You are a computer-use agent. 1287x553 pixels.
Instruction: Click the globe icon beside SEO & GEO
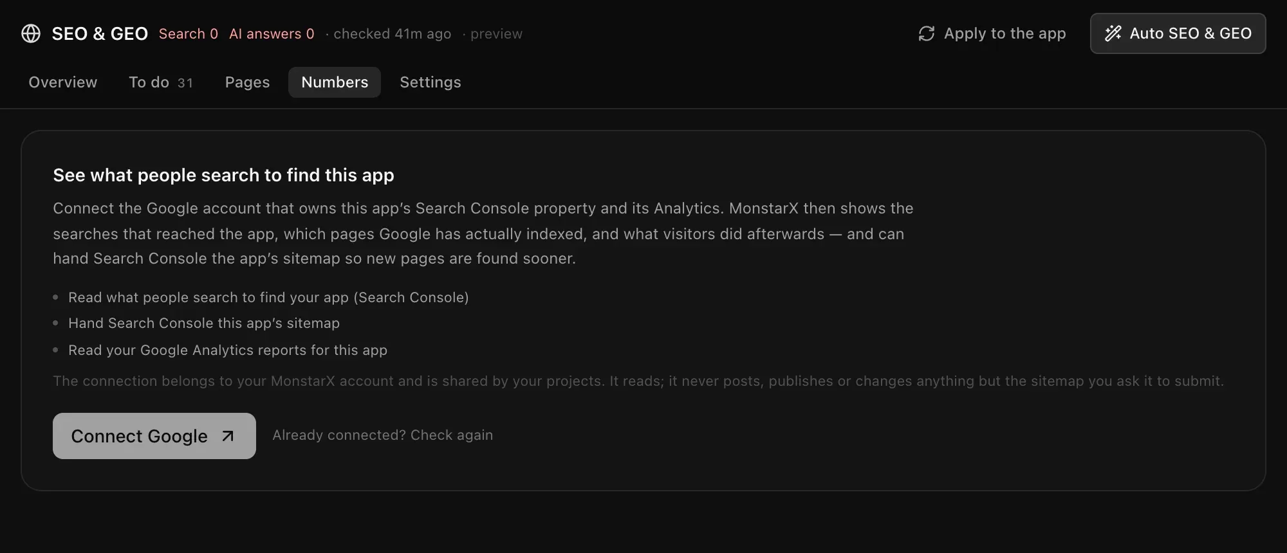point(31,33)
